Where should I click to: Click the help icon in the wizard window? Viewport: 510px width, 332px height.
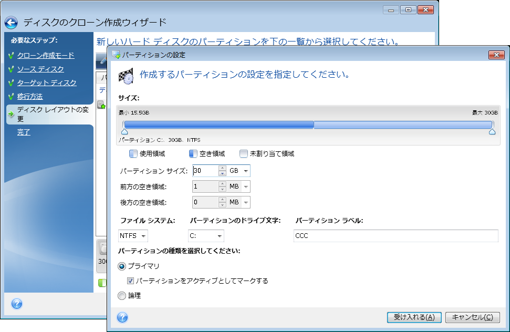click(x=16, y=304)
